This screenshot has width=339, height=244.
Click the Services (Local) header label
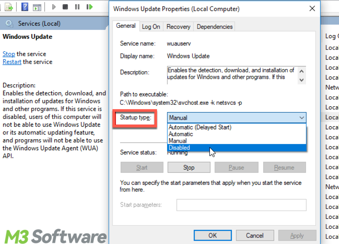(39, 23)
